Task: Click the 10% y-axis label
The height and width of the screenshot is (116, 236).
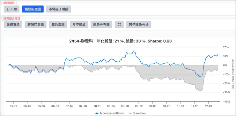Action: point(226,56)
